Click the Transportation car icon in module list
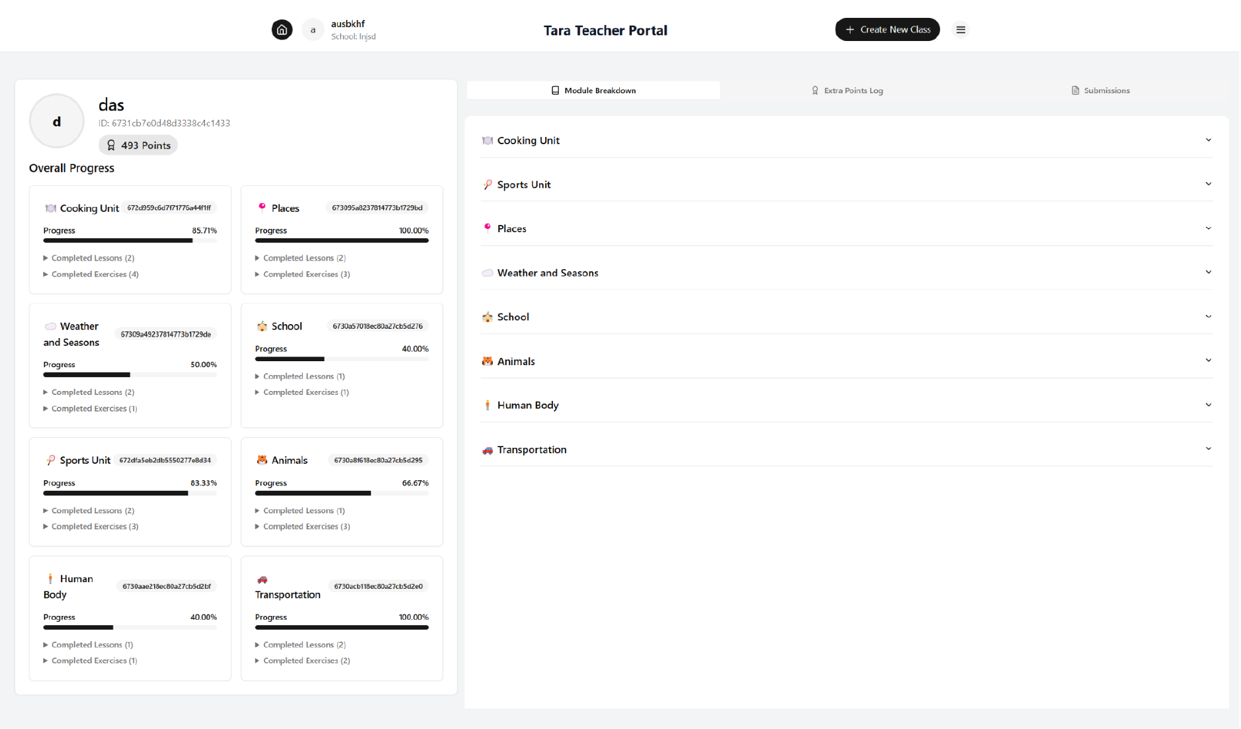Image resolution: width=1241 pixels, height=729 pixels. tap(488, 450)
